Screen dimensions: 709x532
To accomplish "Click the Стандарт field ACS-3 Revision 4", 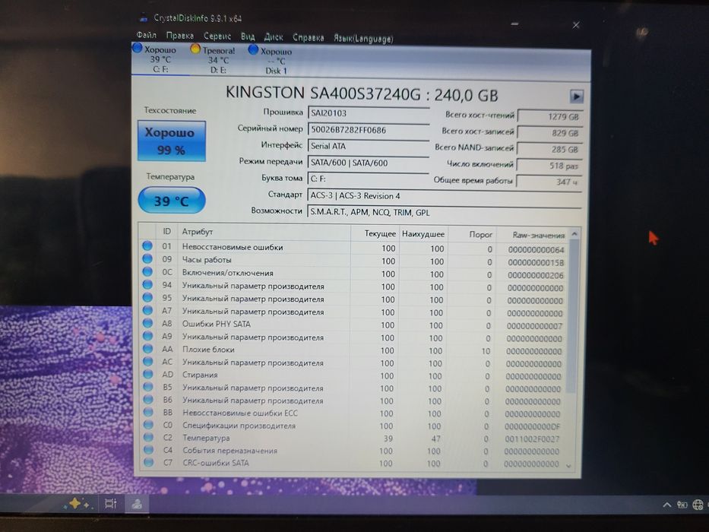I will pyautogui.click(x=444, y=196).
